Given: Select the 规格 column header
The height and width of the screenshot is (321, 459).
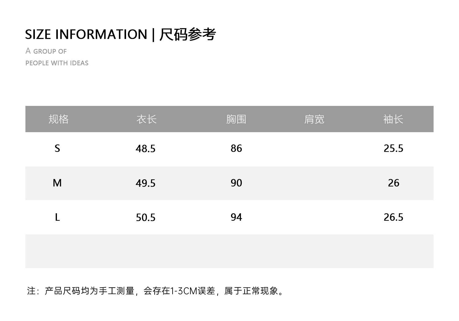Looking at the screenshot, I should click(x=58, y=119).
